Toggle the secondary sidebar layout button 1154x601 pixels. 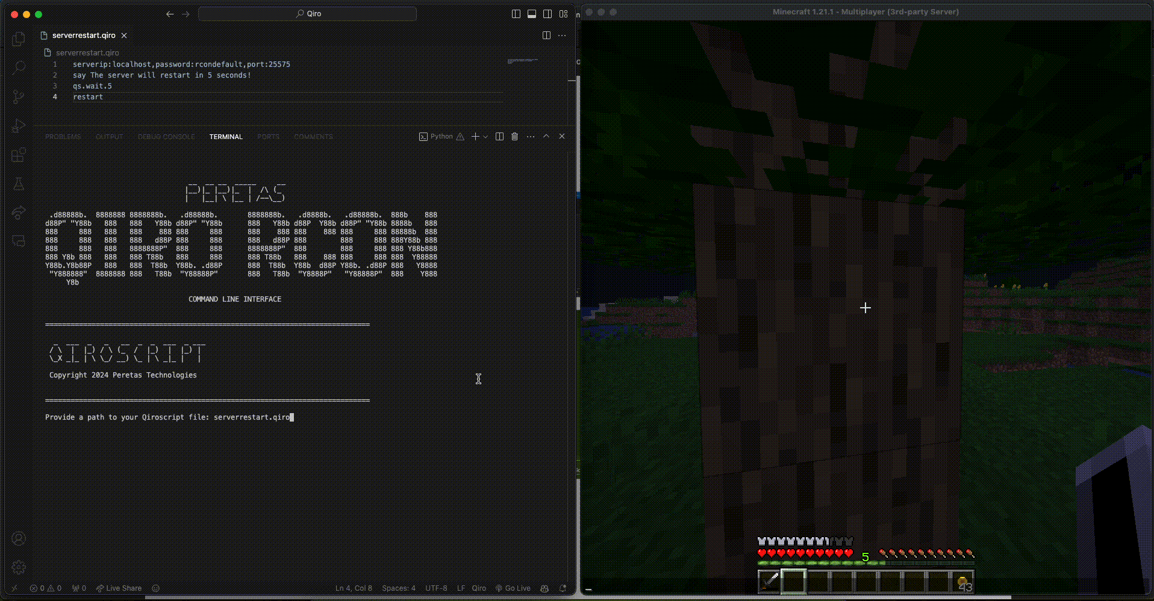click(547, 14)
